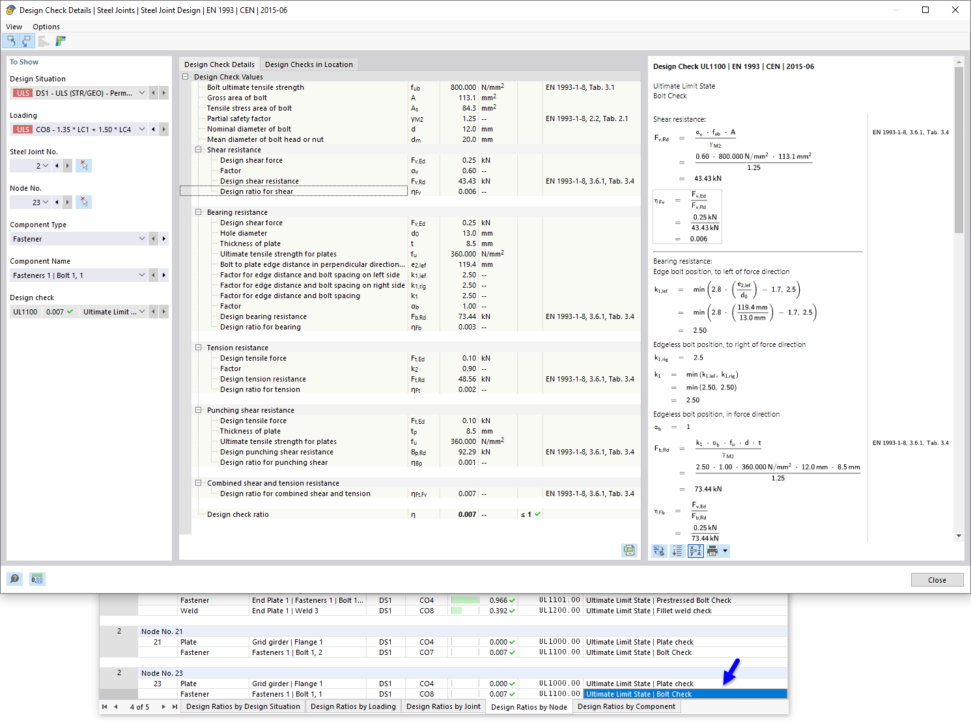Step to next Steel Joint No.

[67, 166]
